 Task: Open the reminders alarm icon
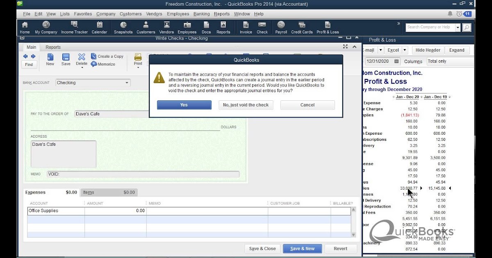pyautogui.click(x=459, y=14)
